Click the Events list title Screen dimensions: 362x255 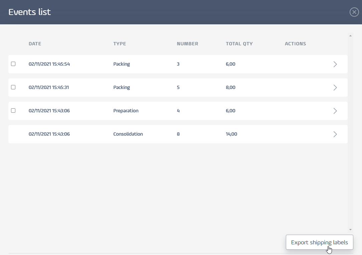tap(29, 12)
